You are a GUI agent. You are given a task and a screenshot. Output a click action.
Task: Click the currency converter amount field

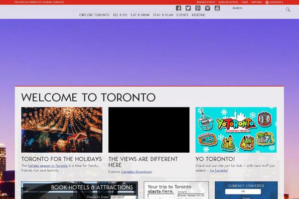243,192
